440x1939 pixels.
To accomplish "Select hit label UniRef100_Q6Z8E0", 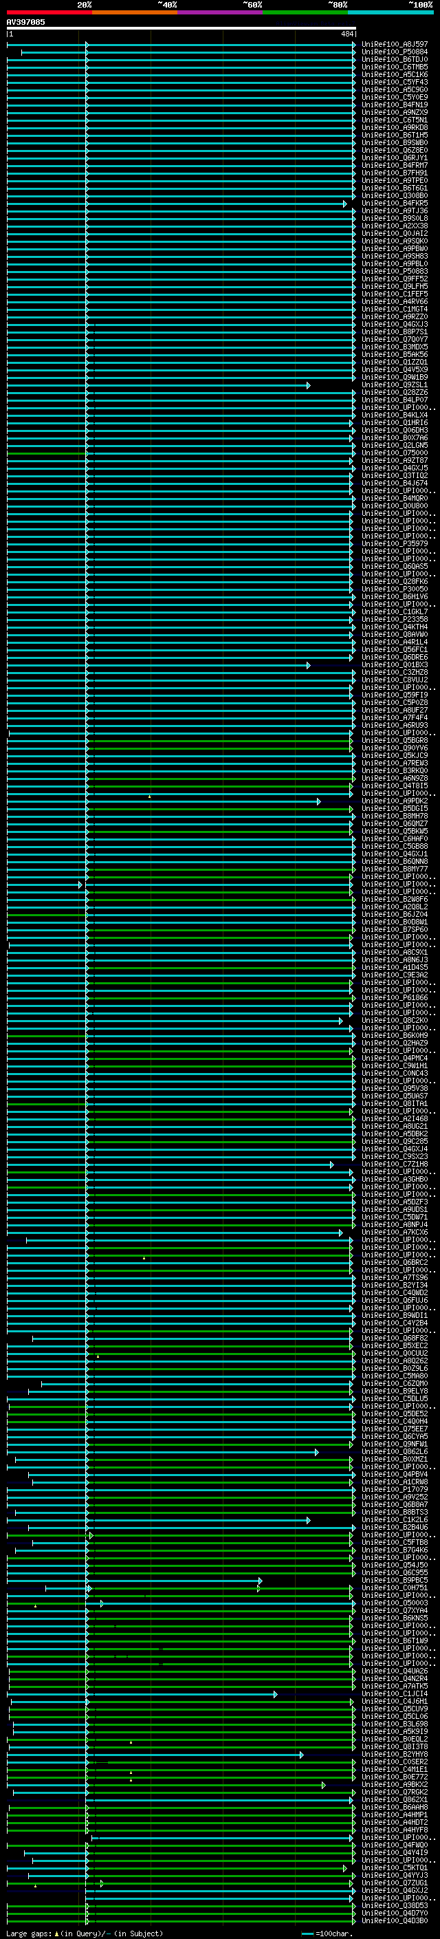I will 395,150.
